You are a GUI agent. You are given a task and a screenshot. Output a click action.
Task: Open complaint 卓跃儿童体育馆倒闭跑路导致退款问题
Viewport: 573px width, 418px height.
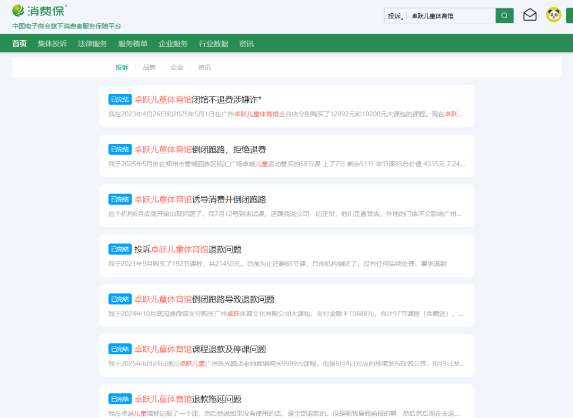point(204,299)
